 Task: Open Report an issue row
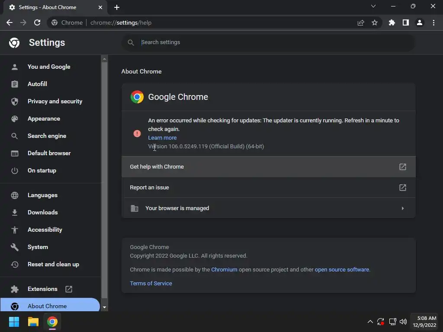tap(268, 188)
